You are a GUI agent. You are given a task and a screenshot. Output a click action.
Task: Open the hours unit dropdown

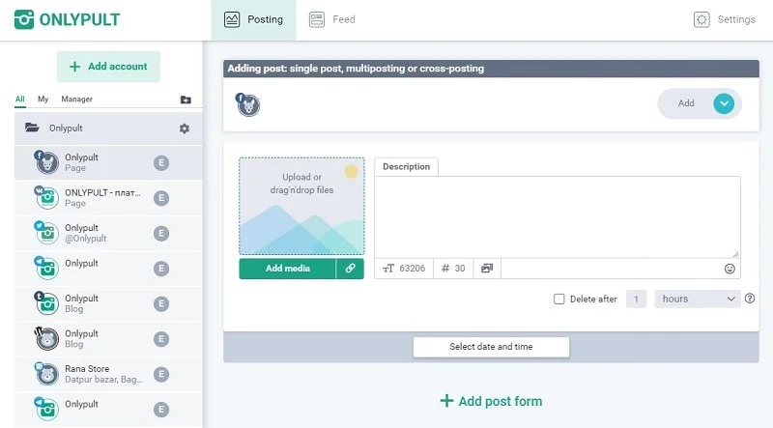pyautogui.click(x=697, y=300)
